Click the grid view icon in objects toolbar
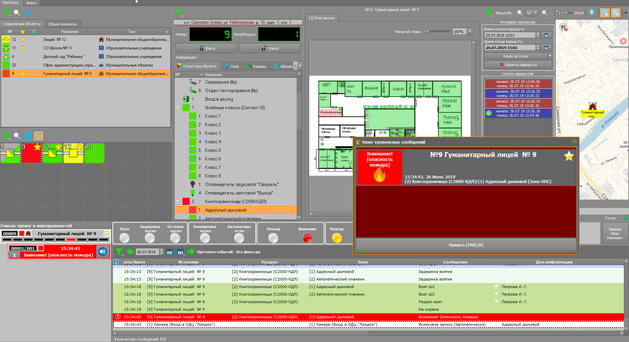Screen dimensions: 629x342 pyautogui.click(x=28, y=13)
